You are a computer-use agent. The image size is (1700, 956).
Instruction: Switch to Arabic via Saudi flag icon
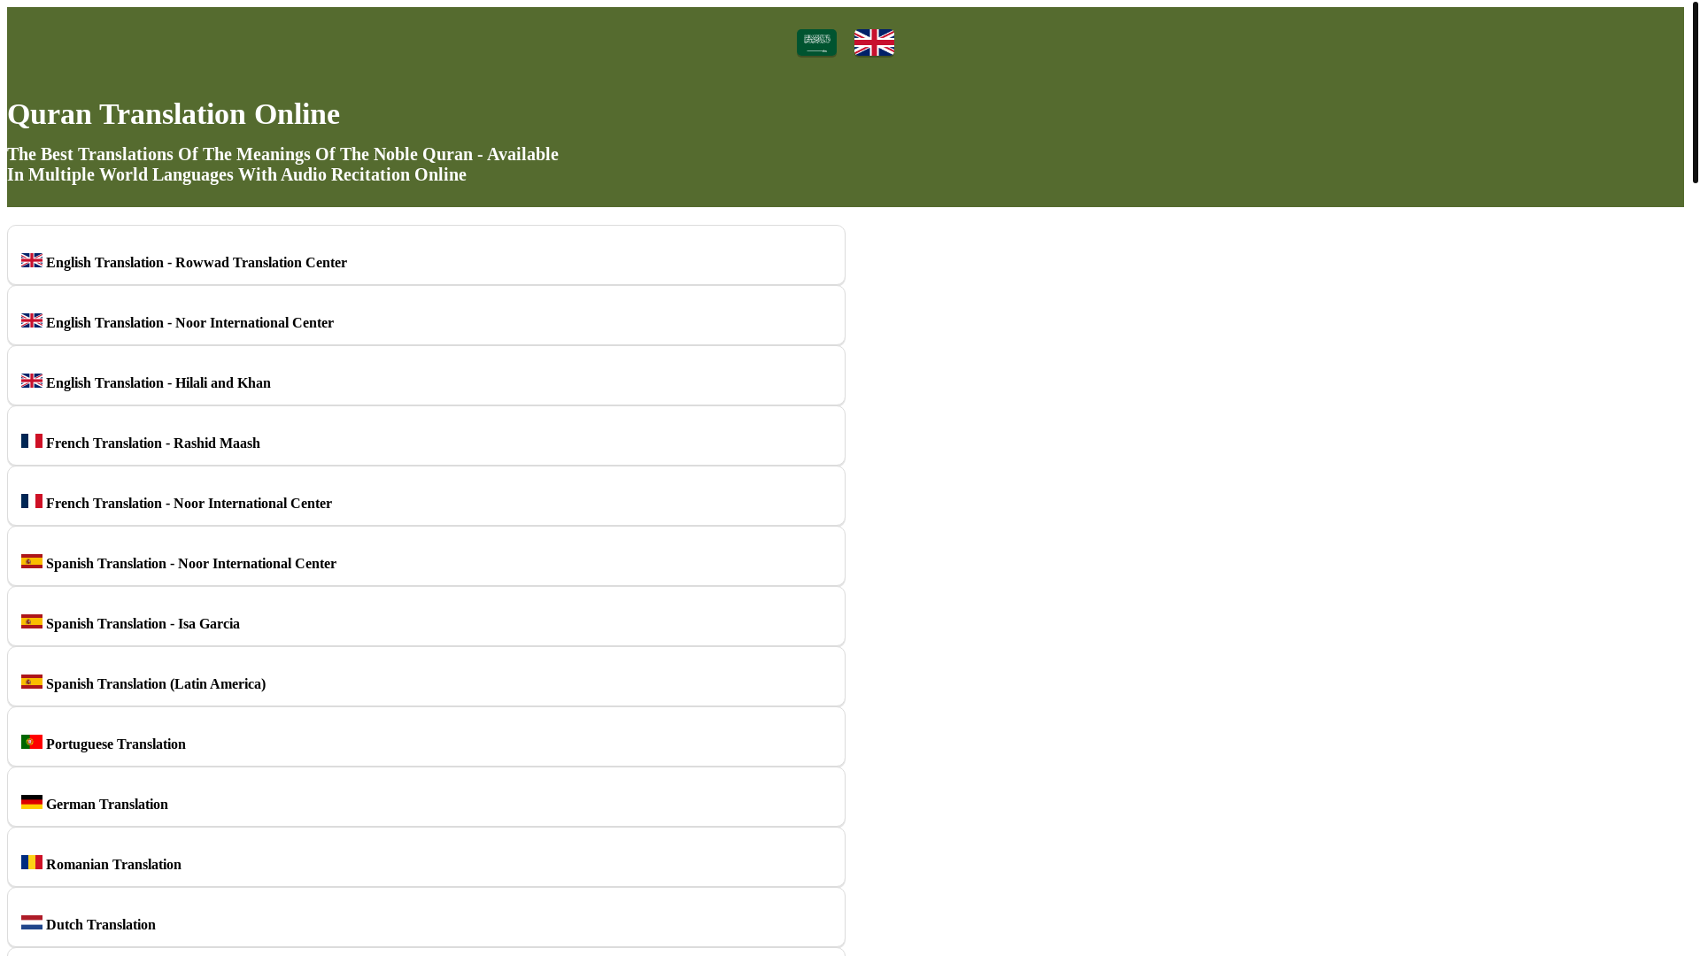816,42
